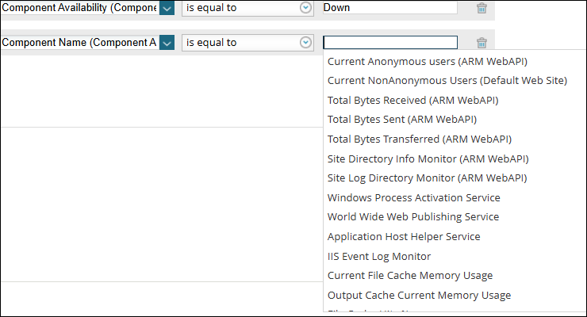Select 'Site Directory Info Monitor (ARM WebAPI)'
The width and height of the screenshot is (587, 317).
(x=428, y=158)
